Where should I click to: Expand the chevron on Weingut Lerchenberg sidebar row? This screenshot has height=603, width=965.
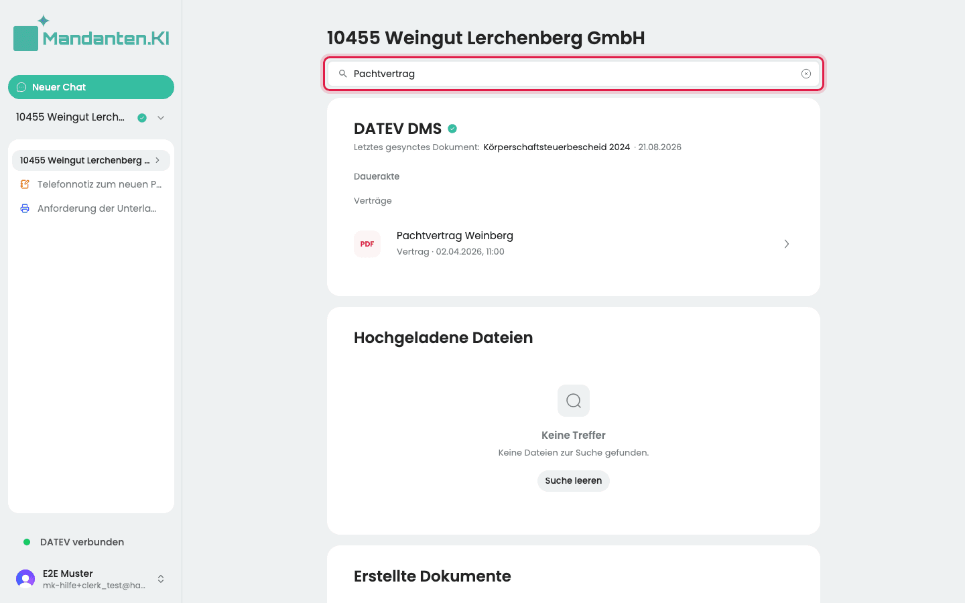coord(157,160)
